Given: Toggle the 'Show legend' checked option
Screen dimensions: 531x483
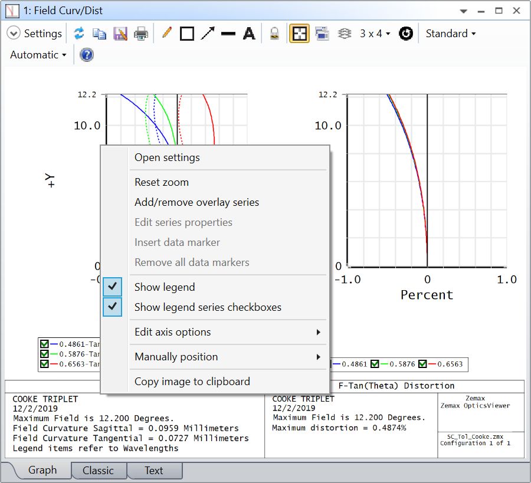Looking at the screenshot, I should click(x=165, y=287).
